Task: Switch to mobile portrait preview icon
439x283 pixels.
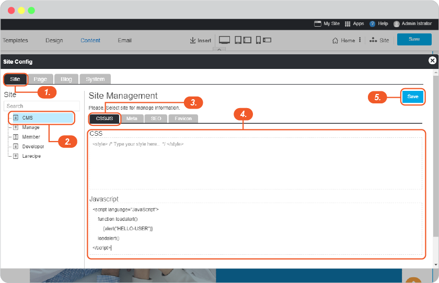Action: (258, 40)
